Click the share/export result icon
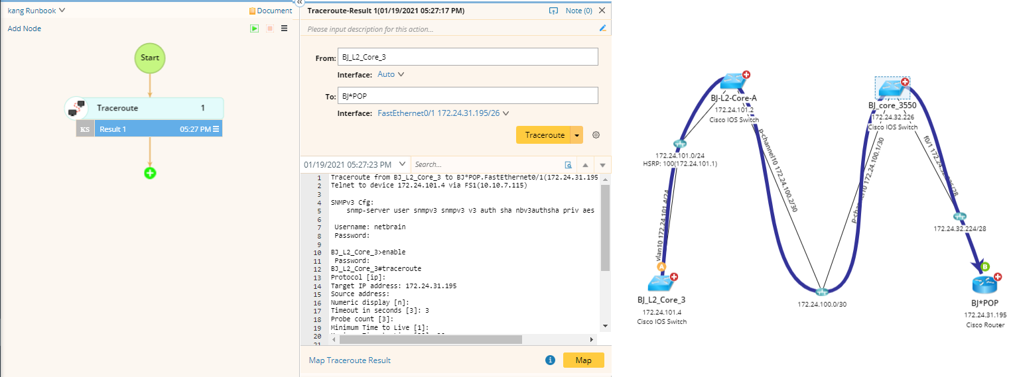 (553, 11)
